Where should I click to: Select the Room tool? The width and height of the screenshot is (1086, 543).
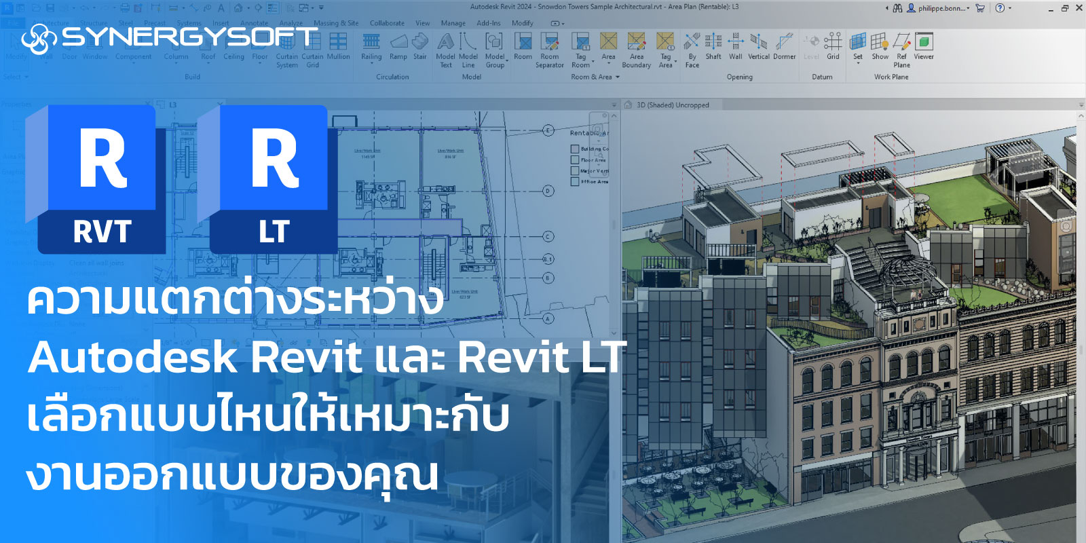tap(523, 46)
